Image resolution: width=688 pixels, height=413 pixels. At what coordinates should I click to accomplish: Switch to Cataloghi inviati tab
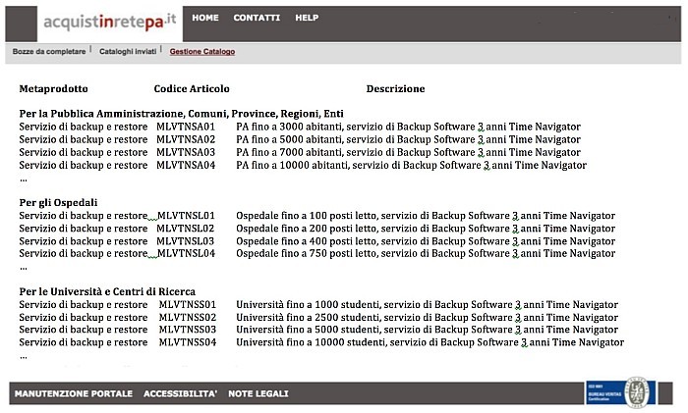click(128, 52)
